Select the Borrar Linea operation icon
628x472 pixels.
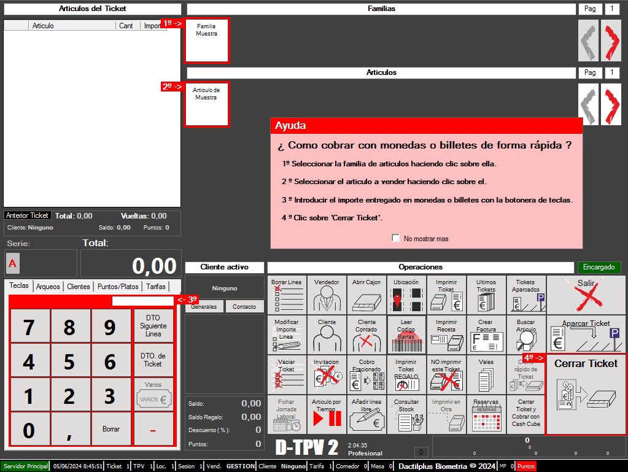(287, 295)
